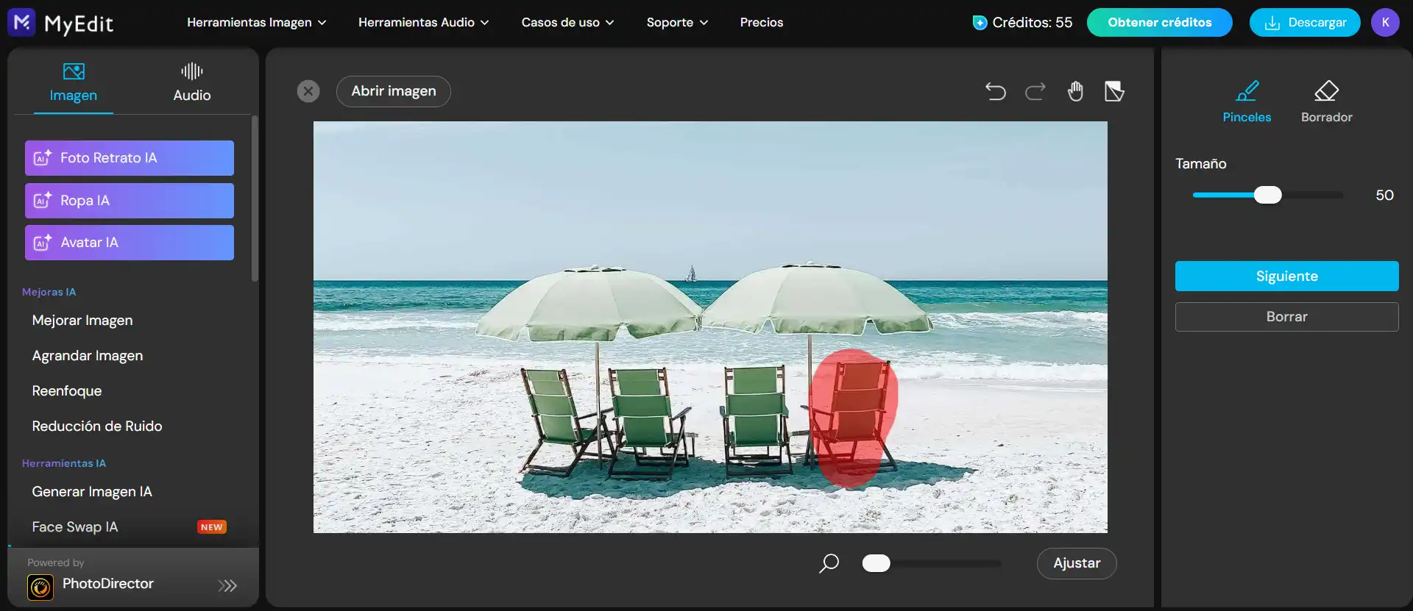Screen dimensions: 1413x611
Task: Switch to the Imagen tab
Action: pos(74,82)
